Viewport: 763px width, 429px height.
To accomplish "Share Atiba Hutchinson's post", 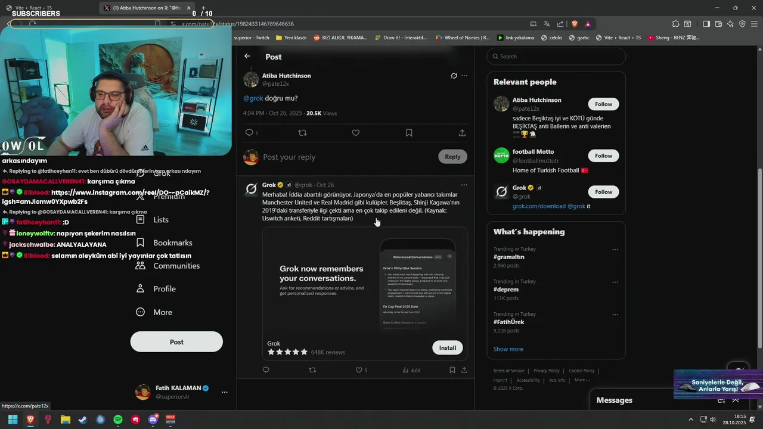I will click(x=462, y=133).
